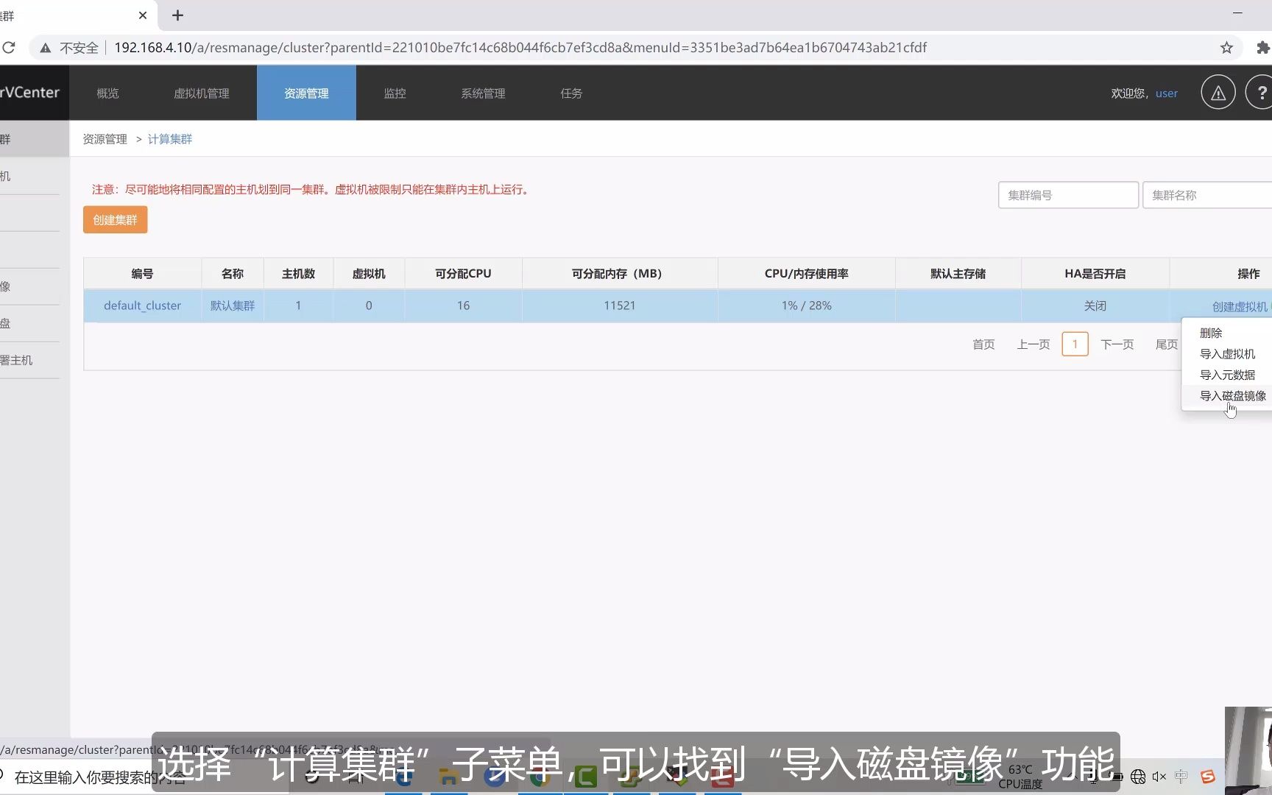Click the 资源管理 breadcrumb text

(105, 139)
